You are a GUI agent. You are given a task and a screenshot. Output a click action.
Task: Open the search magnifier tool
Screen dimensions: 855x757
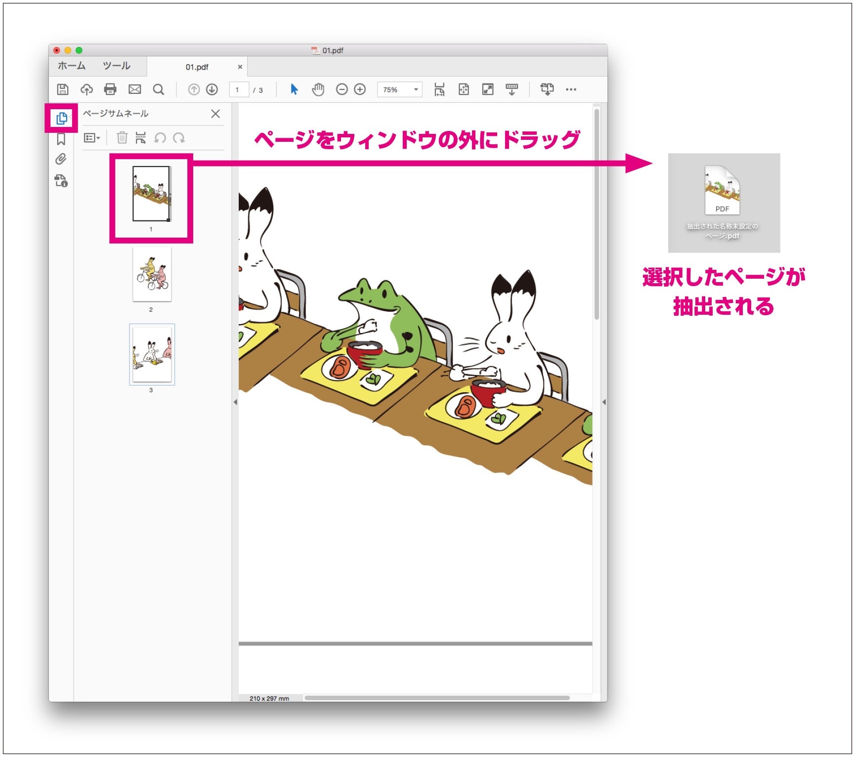click(x=158, y=89)
